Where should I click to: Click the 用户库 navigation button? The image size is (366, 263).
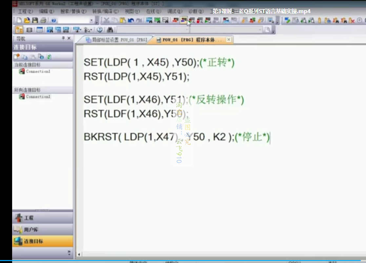click(x=43, y=230)
